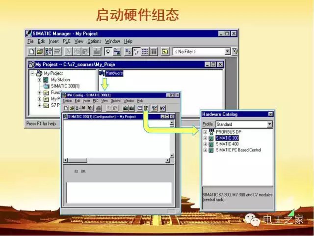
Task: Click New icon in SIMATIC Manager toolbar
Action: coord(32,52)
